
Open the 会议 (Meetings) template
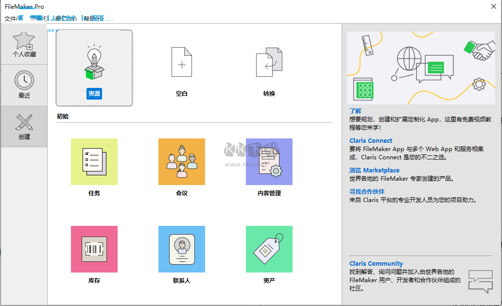pyautogui.click(x=181, y=162)
